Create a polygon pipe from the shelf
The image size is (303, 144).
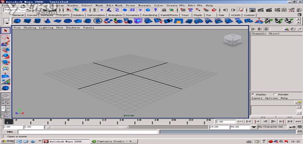[88, 21]
